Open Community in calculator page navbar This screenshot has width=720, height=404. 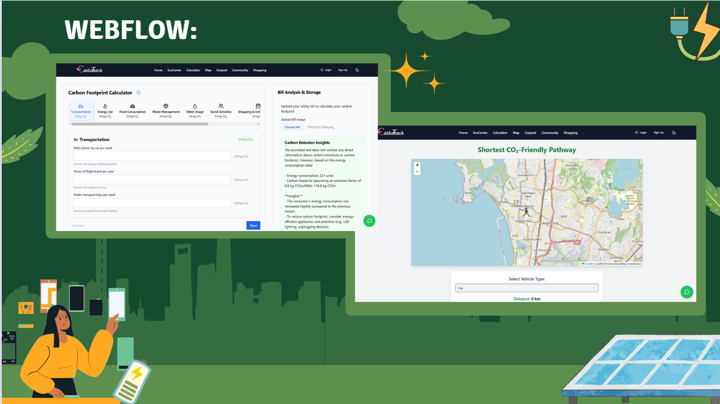240,70
